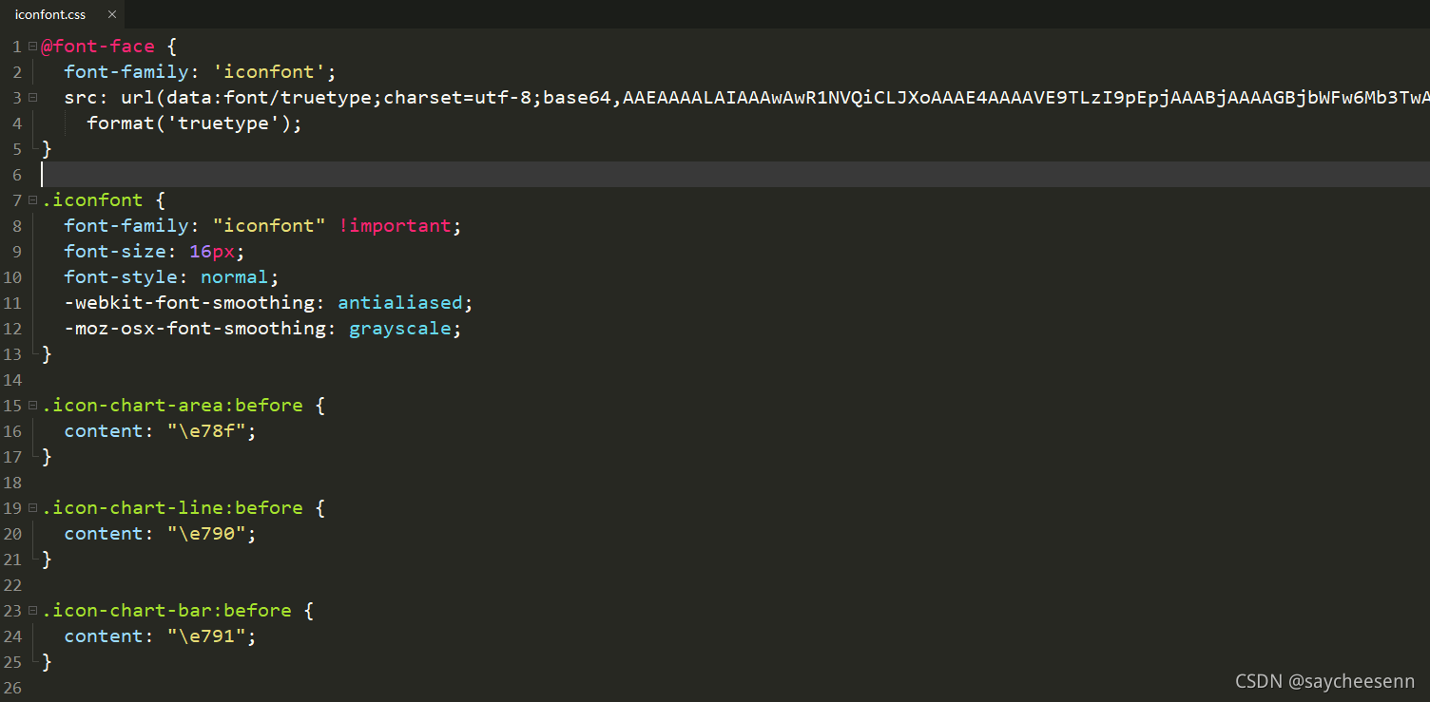The width and height of the screenshot is (1430, 702).
Task: Click the 'iconfont' string on line 2
Action: (x=269, y=72)
